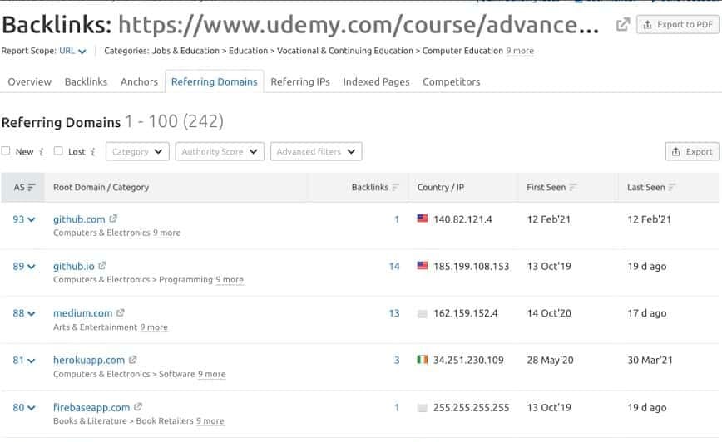Sort by Backlinks column icon
The width and height of the screenshot is (722, 442).
[396, 187]
